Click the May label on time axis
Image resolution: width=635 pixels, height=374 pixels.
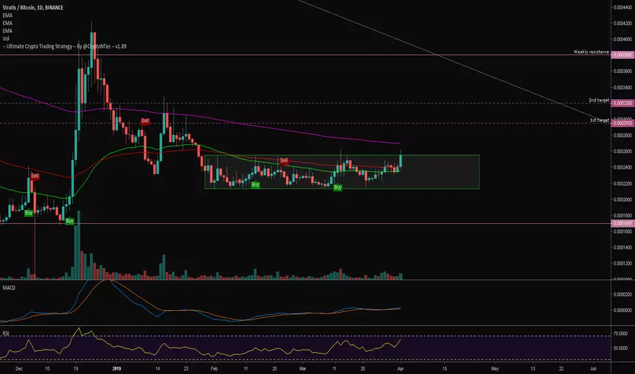click(495, 369)
